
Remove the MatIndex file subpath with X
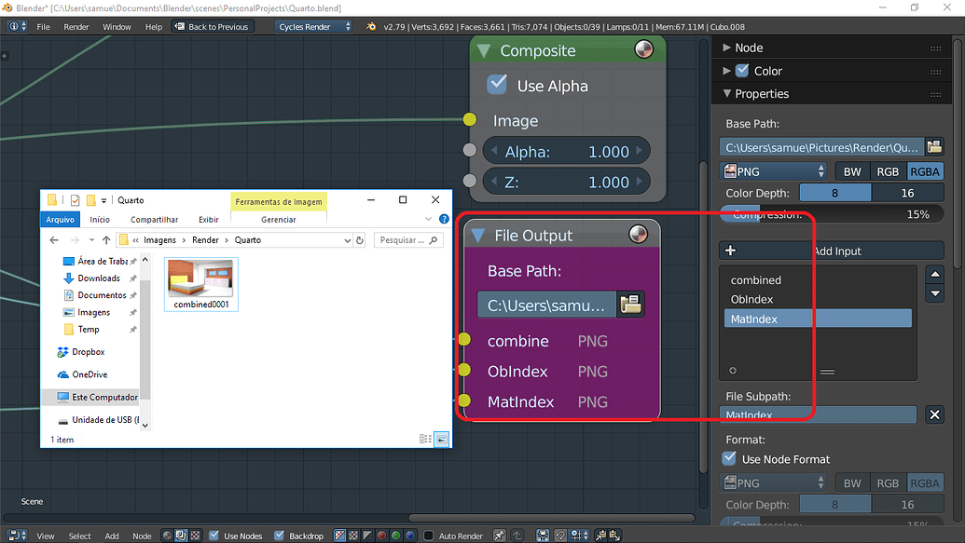tap(934, 414)
